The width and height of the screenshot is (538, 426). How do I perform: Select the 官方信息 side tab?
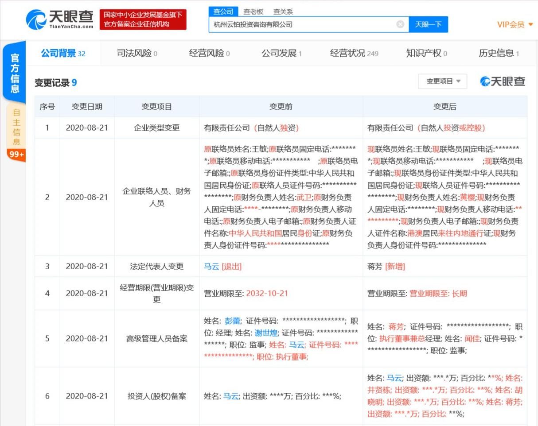pyautogui.click(x=15, y=73)
